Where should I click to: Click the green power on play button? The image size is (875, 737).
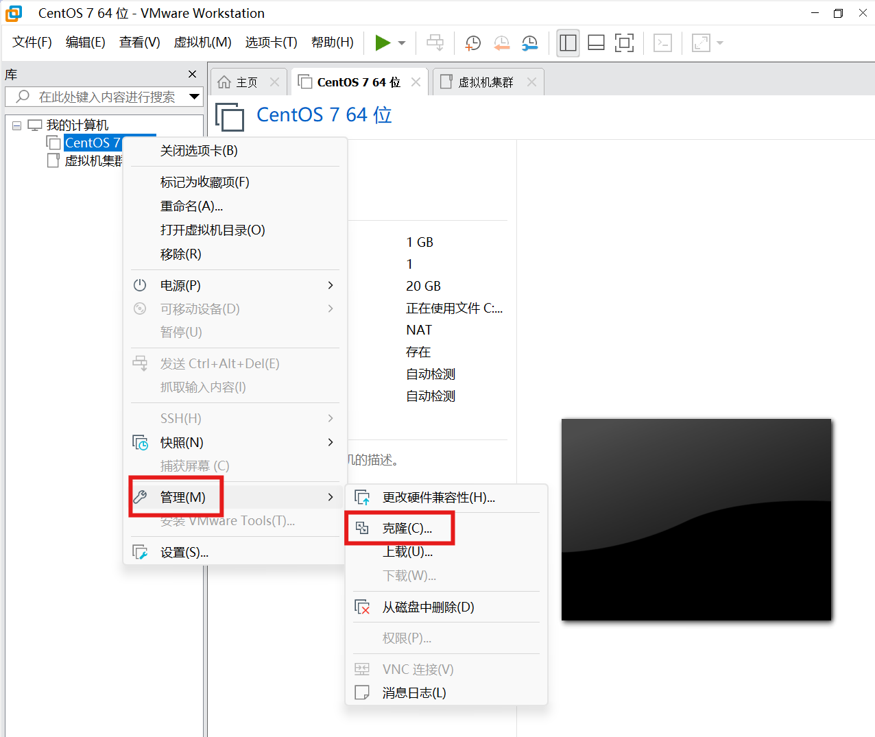tap(383, 43)
